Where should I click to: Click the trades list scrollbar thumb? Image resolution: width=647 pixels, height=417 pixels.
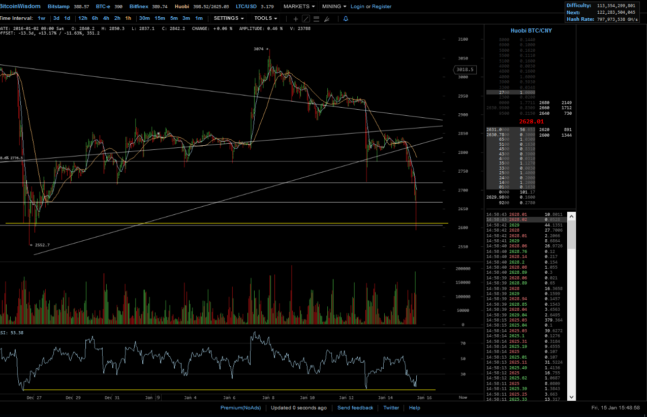tap(571, 234)
